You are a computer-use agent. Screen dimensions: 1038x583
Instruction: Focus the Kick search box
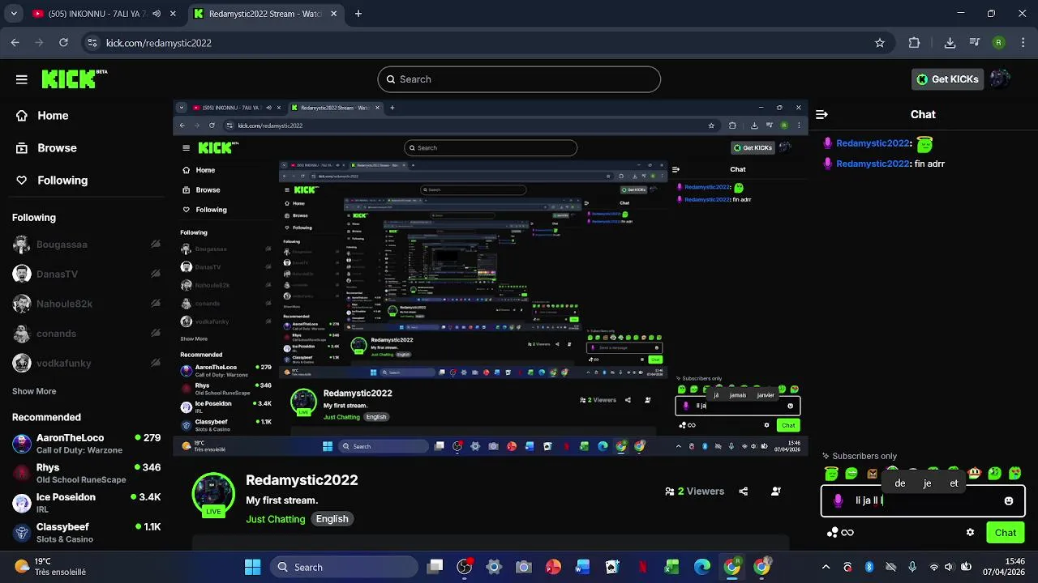tap(519, 79)
